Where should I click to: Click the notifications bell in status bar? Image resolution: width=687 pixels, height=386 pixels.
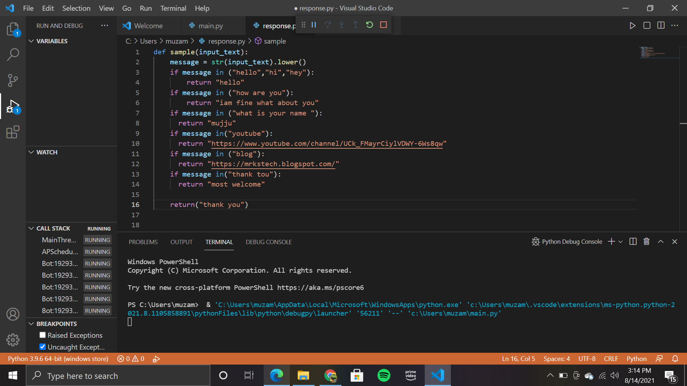(x=675, y=358)
